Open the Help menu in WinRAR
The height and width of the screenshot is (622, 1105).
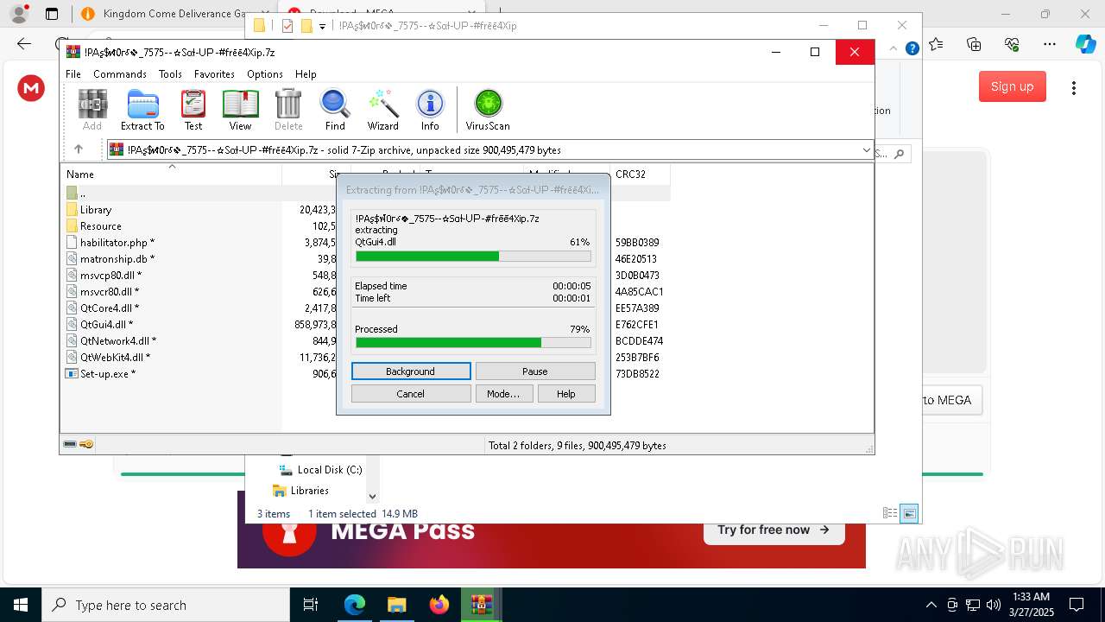click(306, 74)
